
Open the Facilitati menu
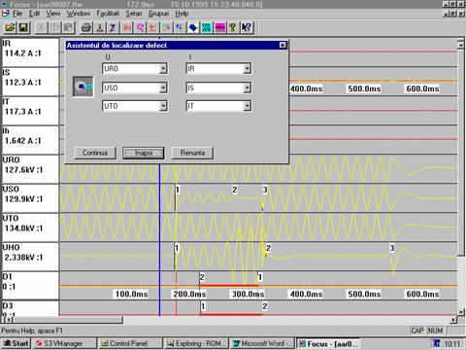(108, 14)
